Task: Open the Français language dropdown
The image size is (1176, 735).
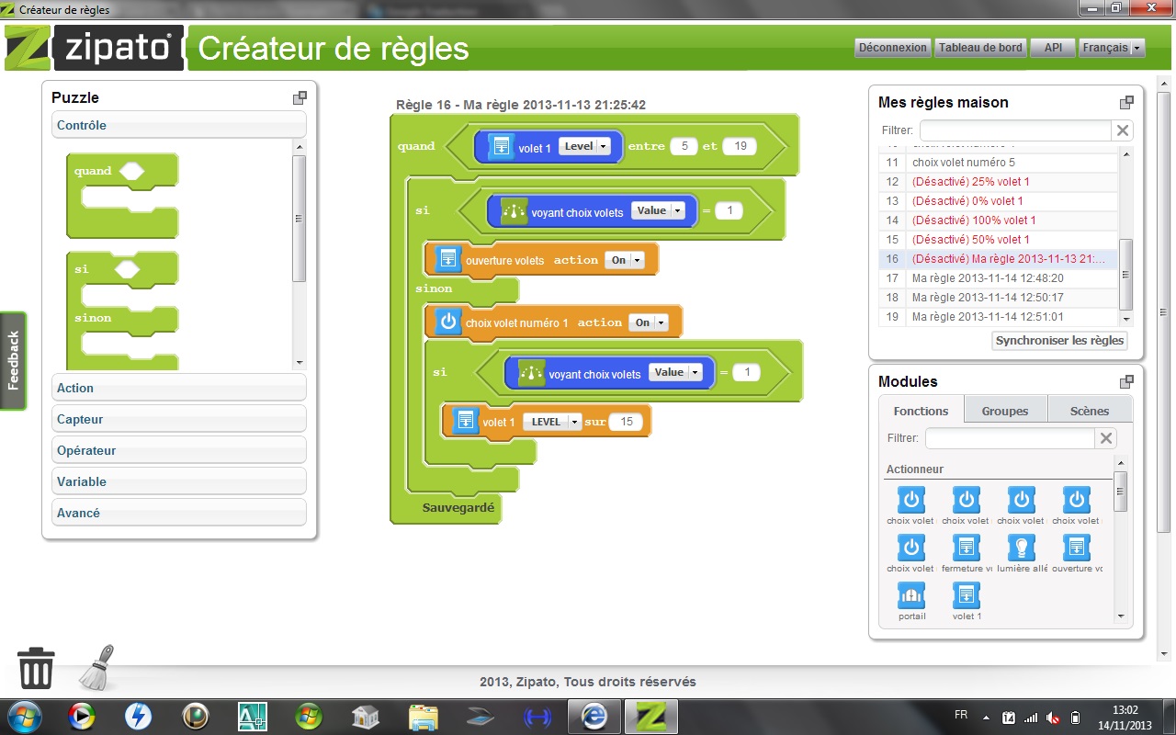Action: point(1112,48)
